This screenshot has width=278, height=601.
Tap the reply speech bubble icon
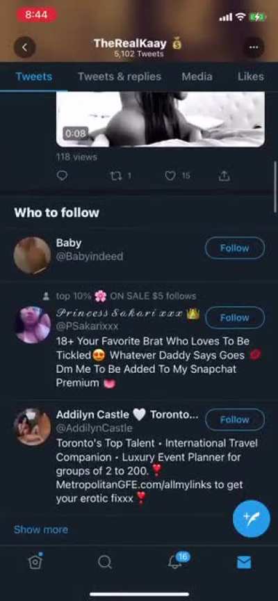(x=62, y=175)
